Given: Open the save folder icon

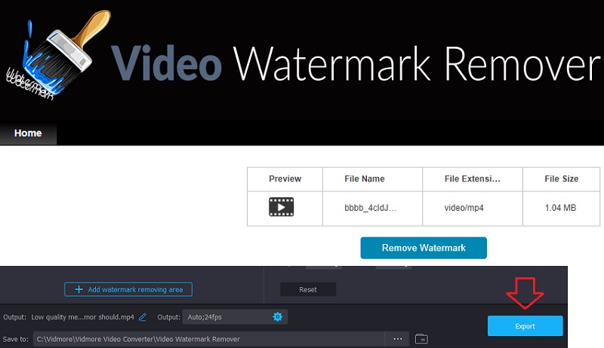Looking at the screenshot, I should (421, 339).
